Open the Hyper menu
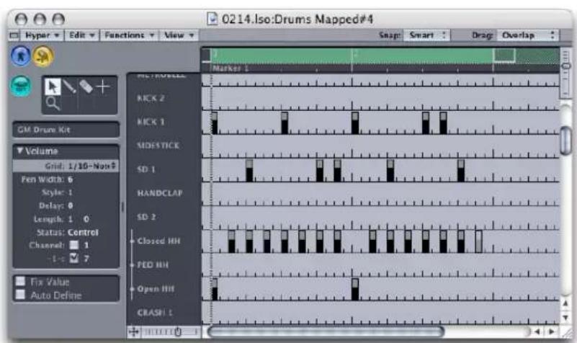The height and width of the screenshot is (343, 577). point(42,35)
